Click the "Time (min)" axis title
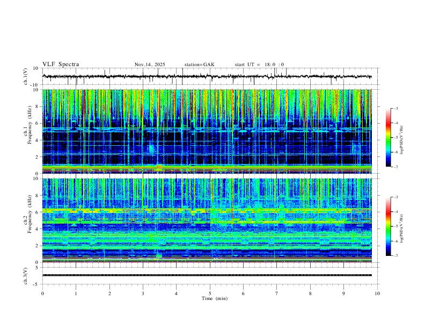The image size is (425, 329). 215,298
